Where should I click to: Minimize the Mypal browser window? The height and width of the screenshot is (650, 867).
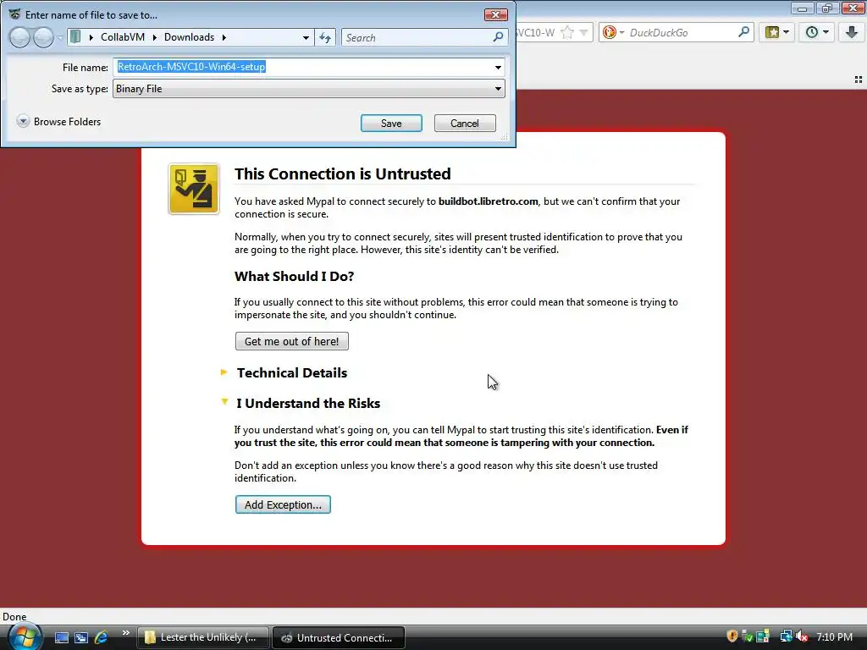point(802,8)
